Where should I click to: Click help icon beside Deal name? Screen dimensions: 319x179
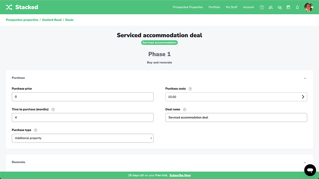coord(184,109)
